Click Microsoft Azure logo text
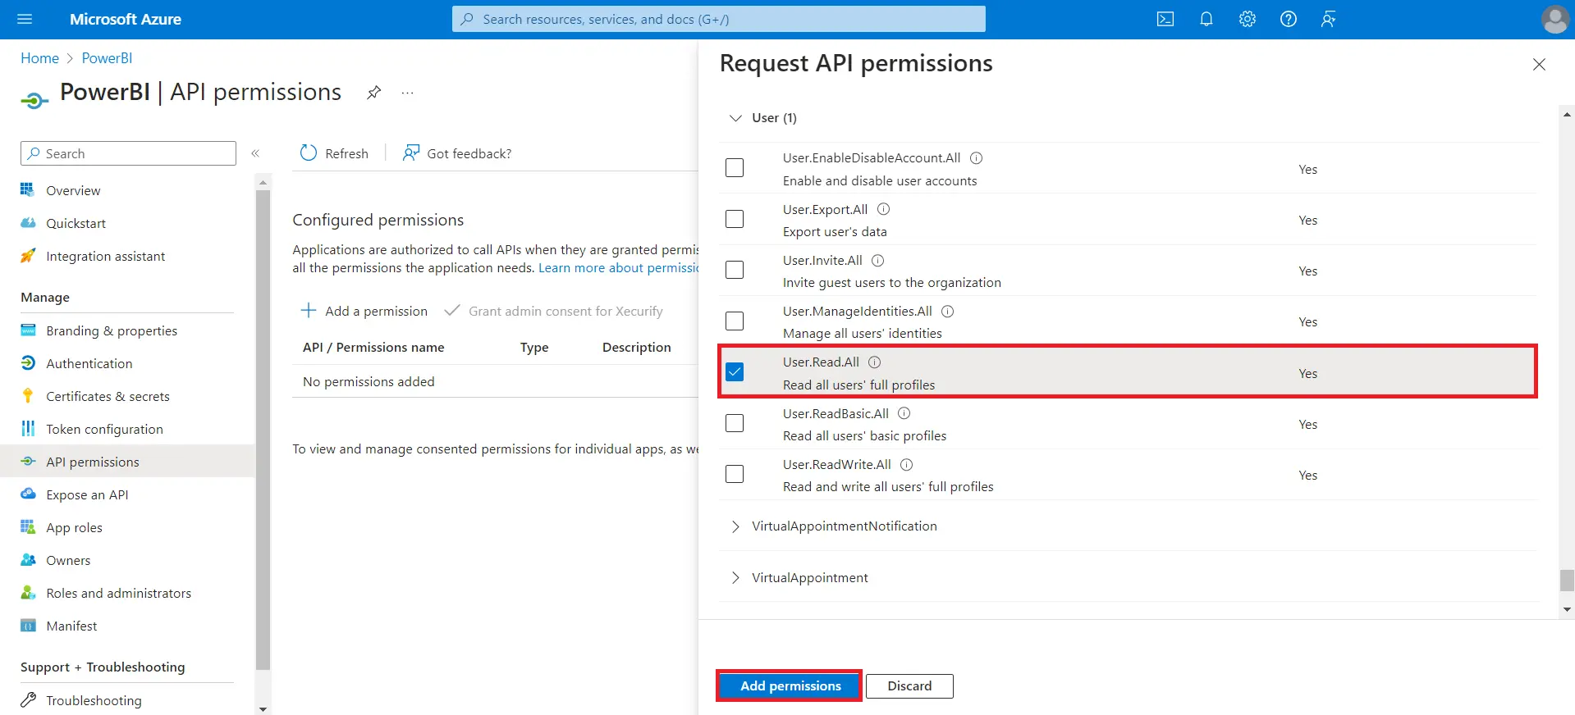This screenshot has height=715, width=1575. pyautogui.click(x=126, y=19)
